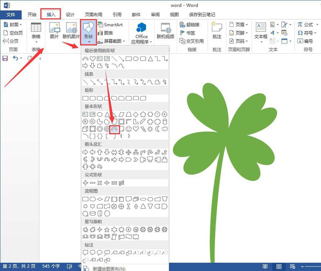
Task: Switch to Print Layout view icon
Action: point(278,266)
